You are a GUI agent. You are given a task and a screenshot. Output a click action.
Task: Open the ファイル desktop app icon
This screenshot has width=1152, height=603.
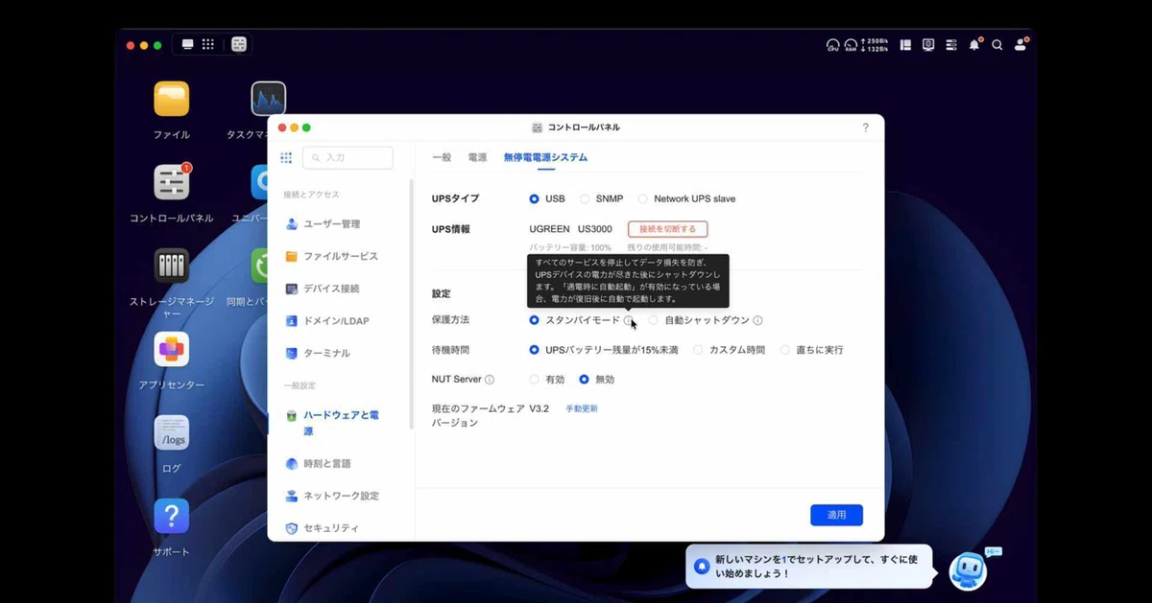(171, 99)
